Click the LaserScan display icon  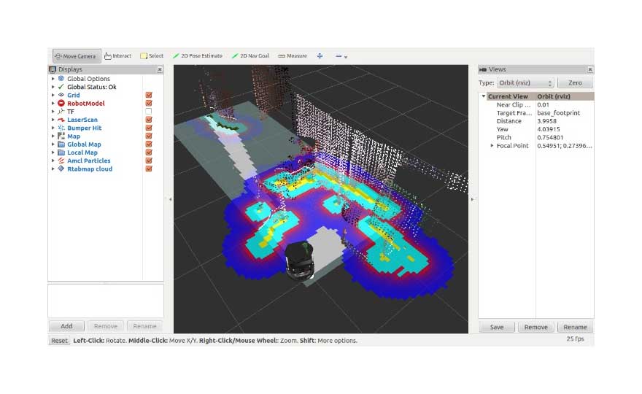point(61,120)
